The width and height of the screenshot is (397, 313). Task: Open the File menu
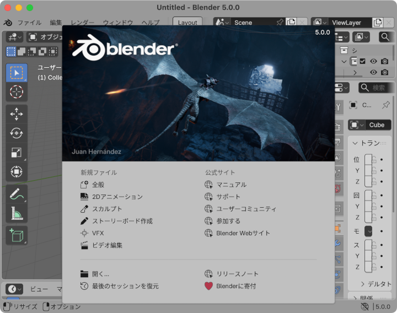point(29,23)
